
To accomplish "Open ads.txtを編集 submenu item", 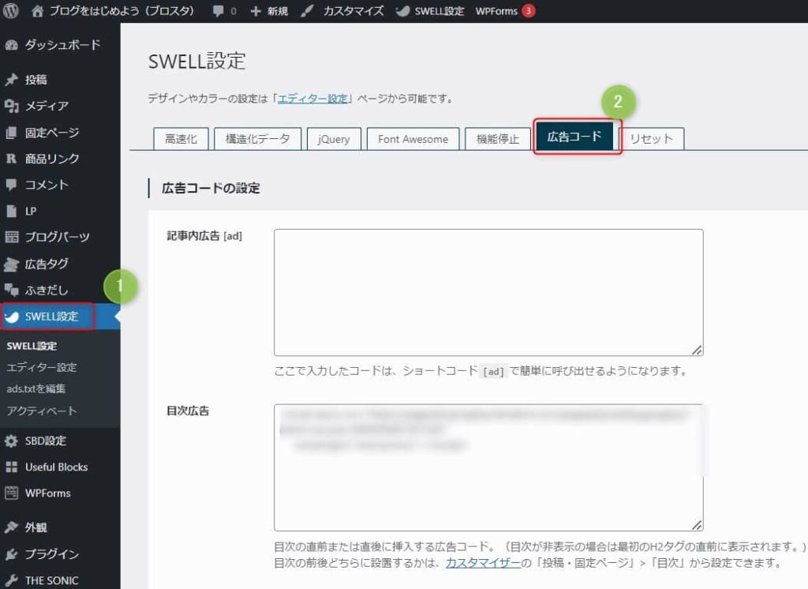I will click(x=36, y=388).
